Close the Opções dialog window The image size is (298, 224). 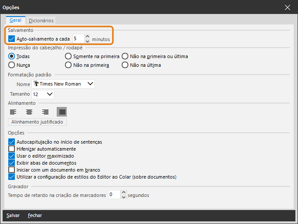287,7
